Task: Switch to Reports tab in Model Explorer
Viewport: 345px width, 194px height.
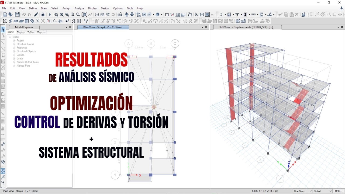Action: [x=41, y=32]
